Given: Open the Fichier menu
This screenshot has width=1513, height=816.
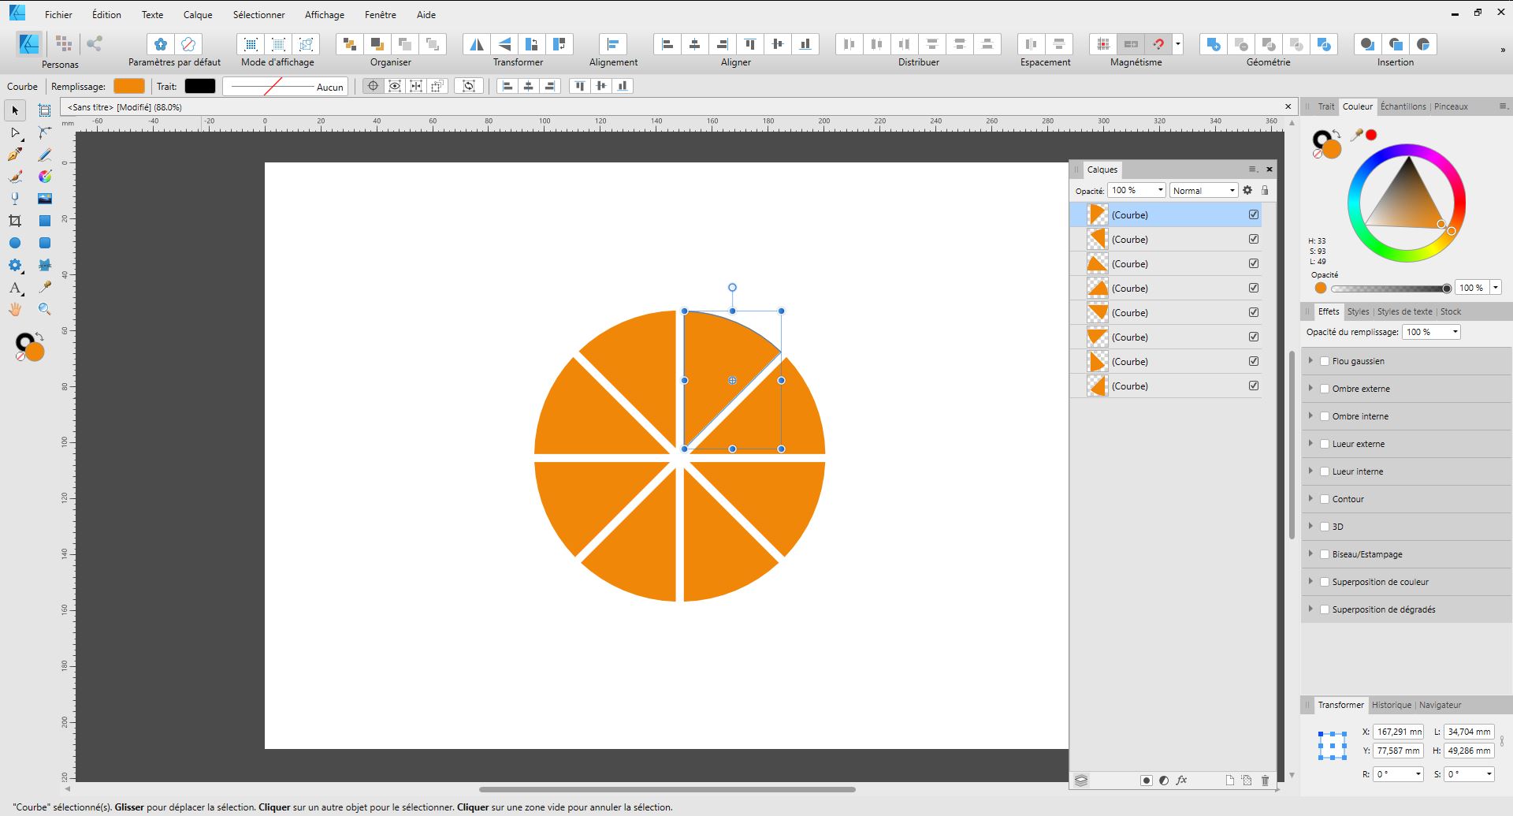Looking at the screenshot, I should [58, 14].
